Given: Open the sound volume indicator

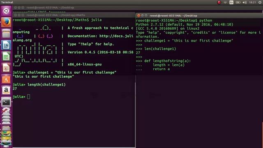Looking at the screenshot, I should (x=245, y=2).
